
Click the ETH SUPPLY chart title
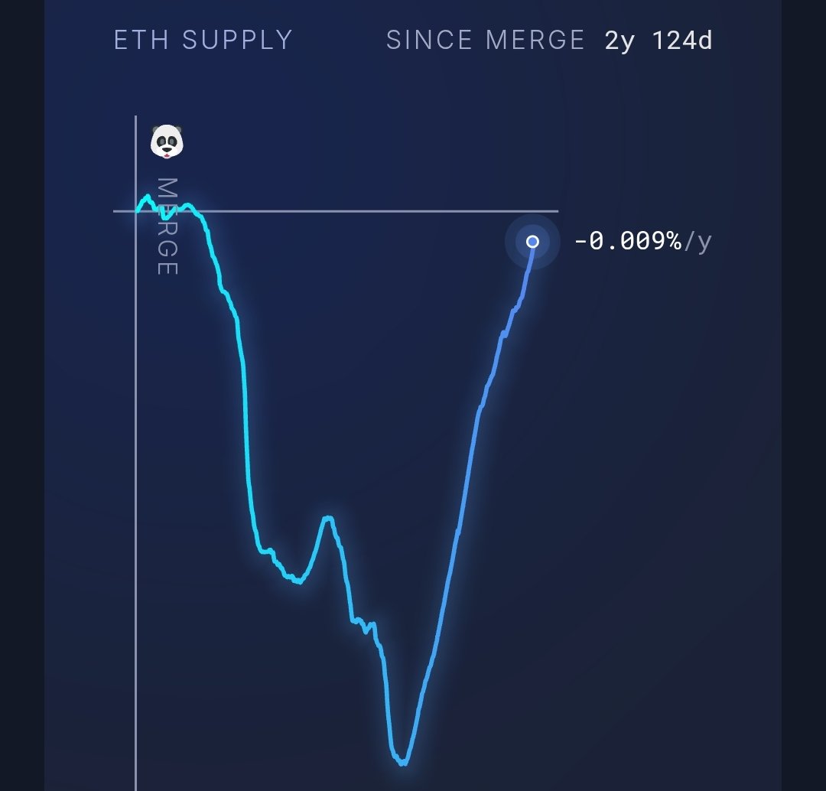pos(203,40)
